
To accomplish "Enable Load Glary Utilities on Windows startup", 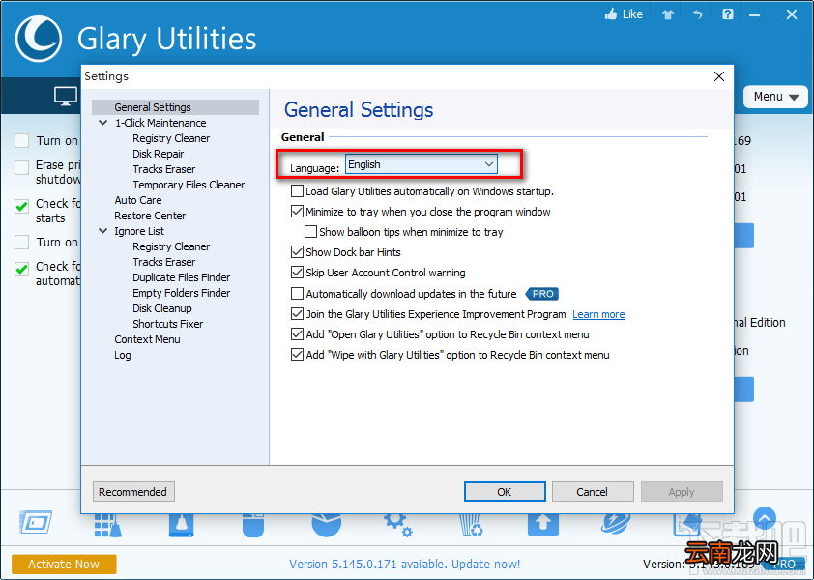I will click(297, 191).
